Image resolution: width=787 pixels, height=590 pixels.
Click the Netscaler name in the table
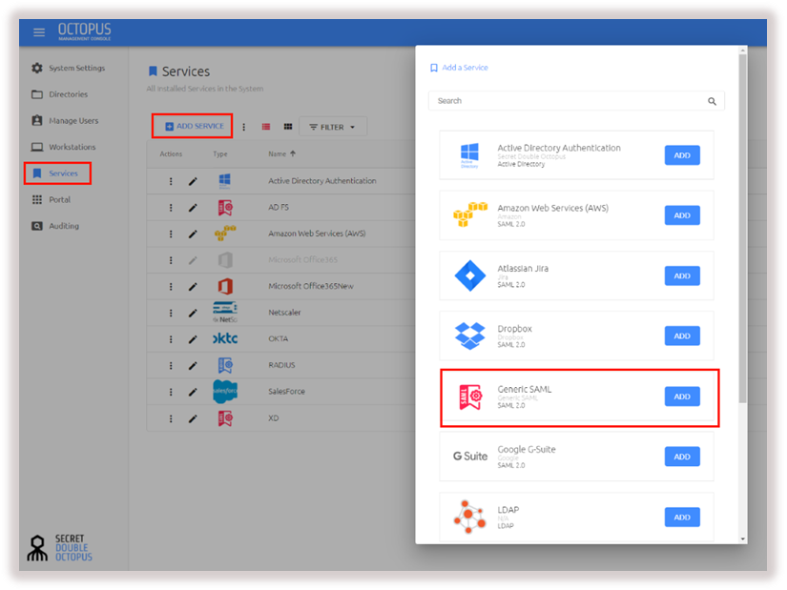pyautogui.click(x=284, y=312)
